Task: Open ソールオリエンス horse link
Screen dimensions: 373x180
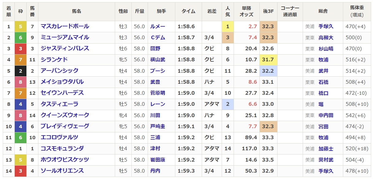Action: coord(62,171)
